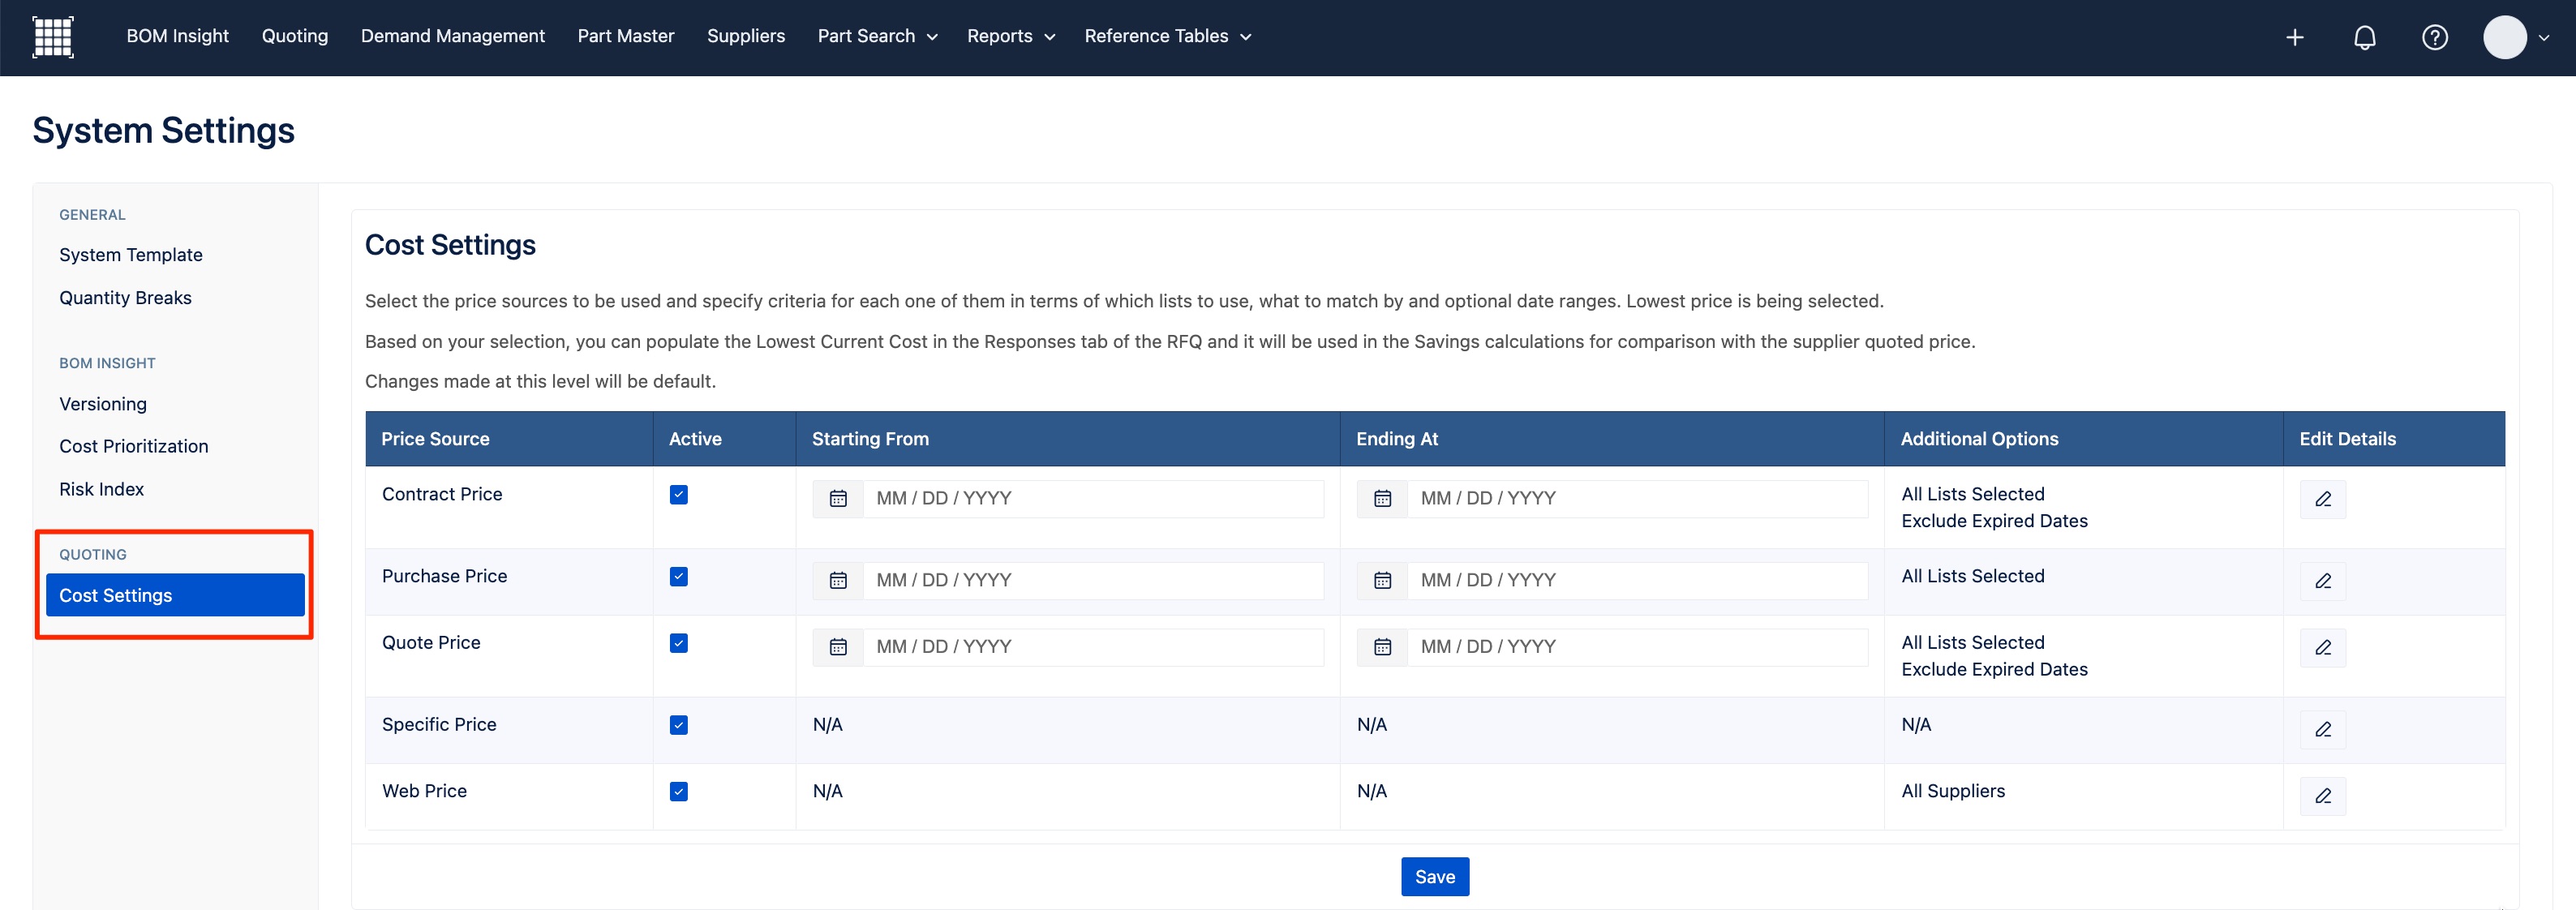The width and height of the screenshot is (2576, 910).
Task: Open the notifications bell icon
Action: click(x=2365, y=37)
